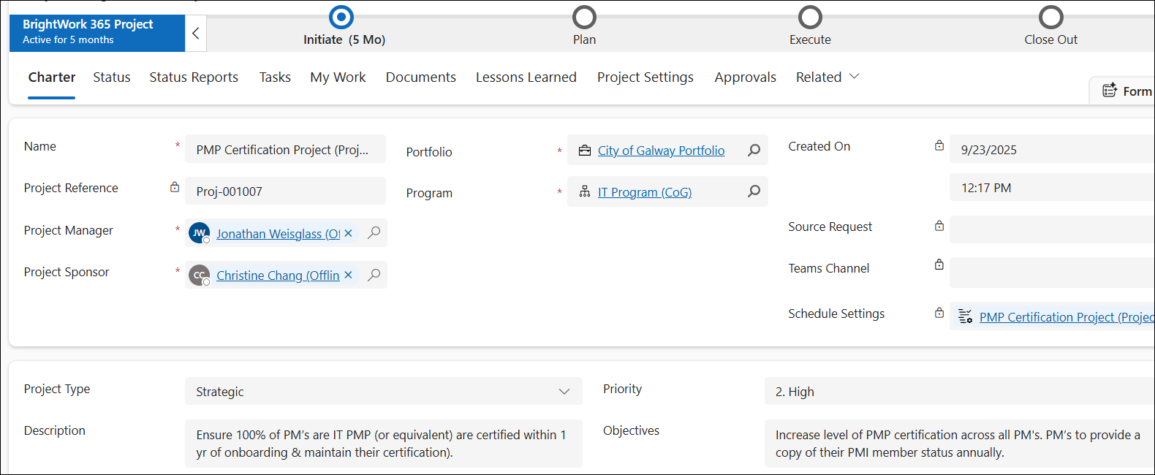Select the Plan stage circle
The image size is (1155, 475).
pos(584,17)
